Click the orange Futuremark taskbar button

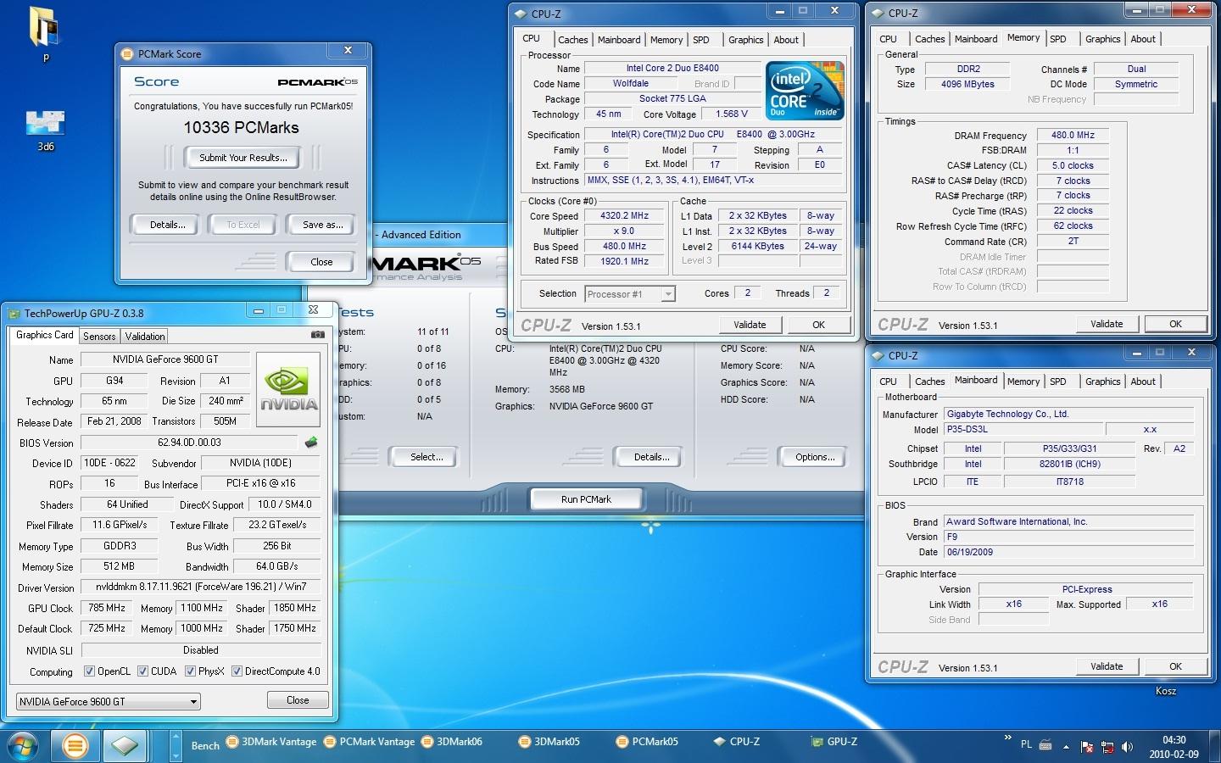point(75,746)
